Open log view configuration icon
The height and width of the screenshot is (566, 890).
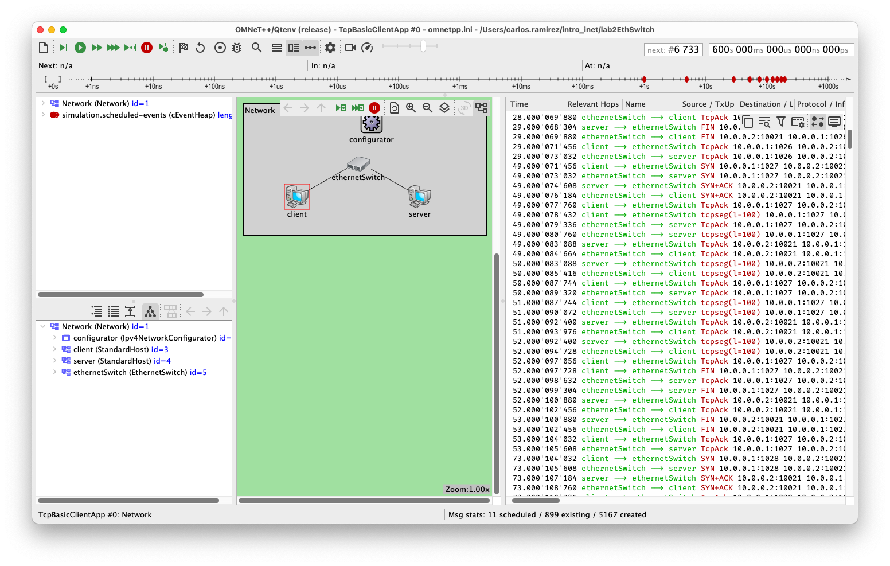click(798, 122)
